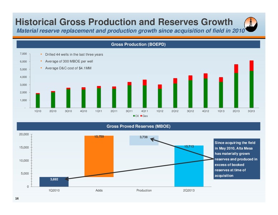Screen dimensions: 278x215
Task: Click the italic subtitle about material reserve replacement
Action: coord(131,31)
